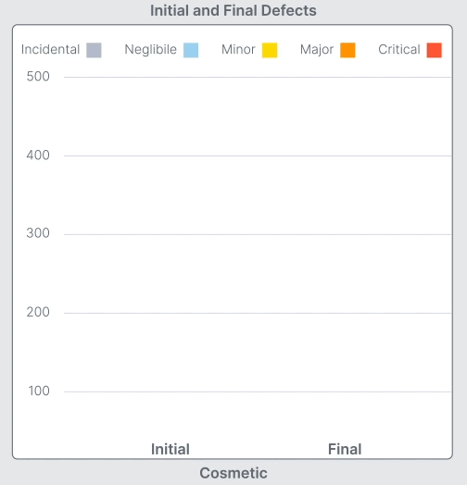Click the 300 y-axis tick label
Viewport: 467px width, 485px height.
pos(38,233)
